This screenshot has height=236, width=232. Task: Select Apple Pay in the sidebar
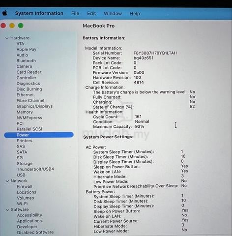click(27, 49)
